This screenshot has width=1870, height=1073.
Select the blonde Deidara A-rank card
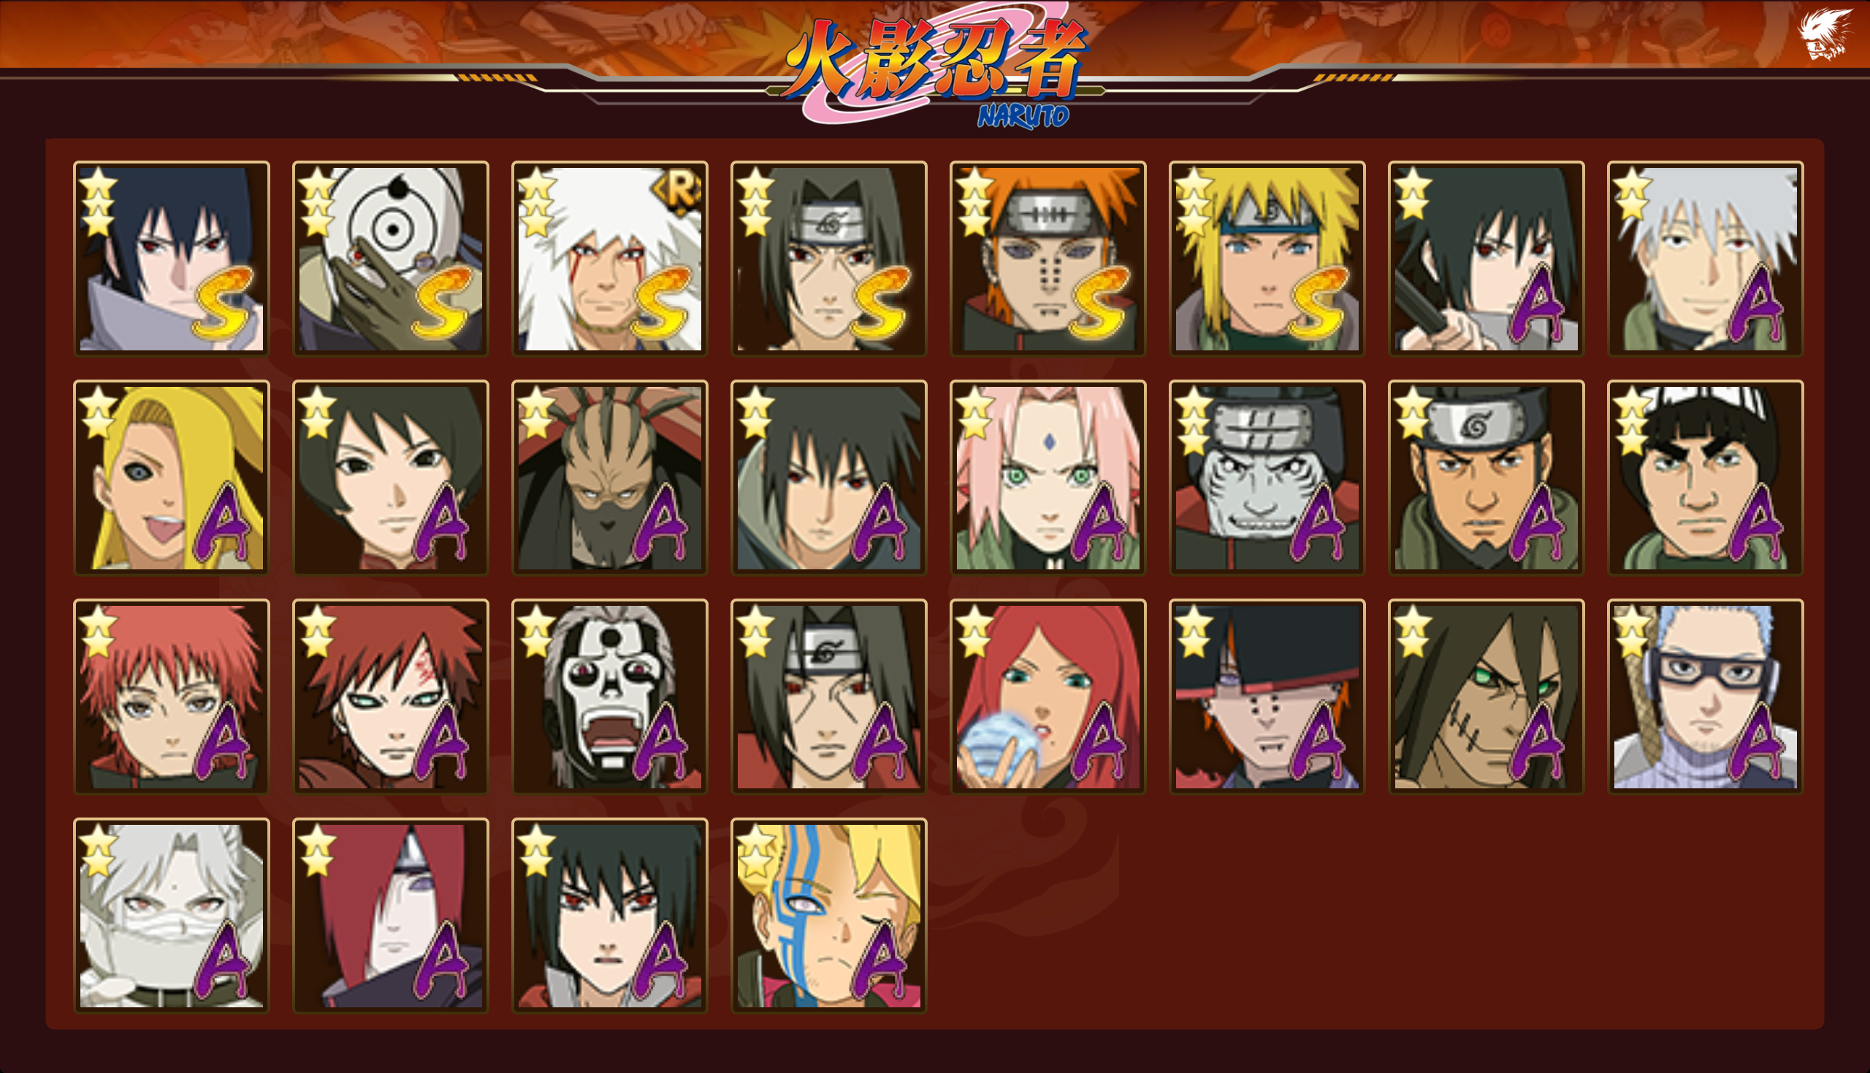coord(172,477)
